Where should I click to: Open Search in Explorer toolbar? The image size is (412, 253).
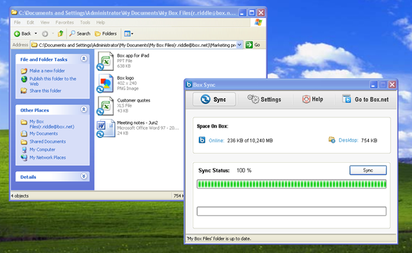tap(80, 33)
